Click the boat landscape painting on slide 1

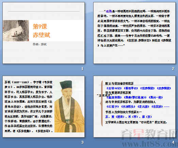tap(16, 31)
